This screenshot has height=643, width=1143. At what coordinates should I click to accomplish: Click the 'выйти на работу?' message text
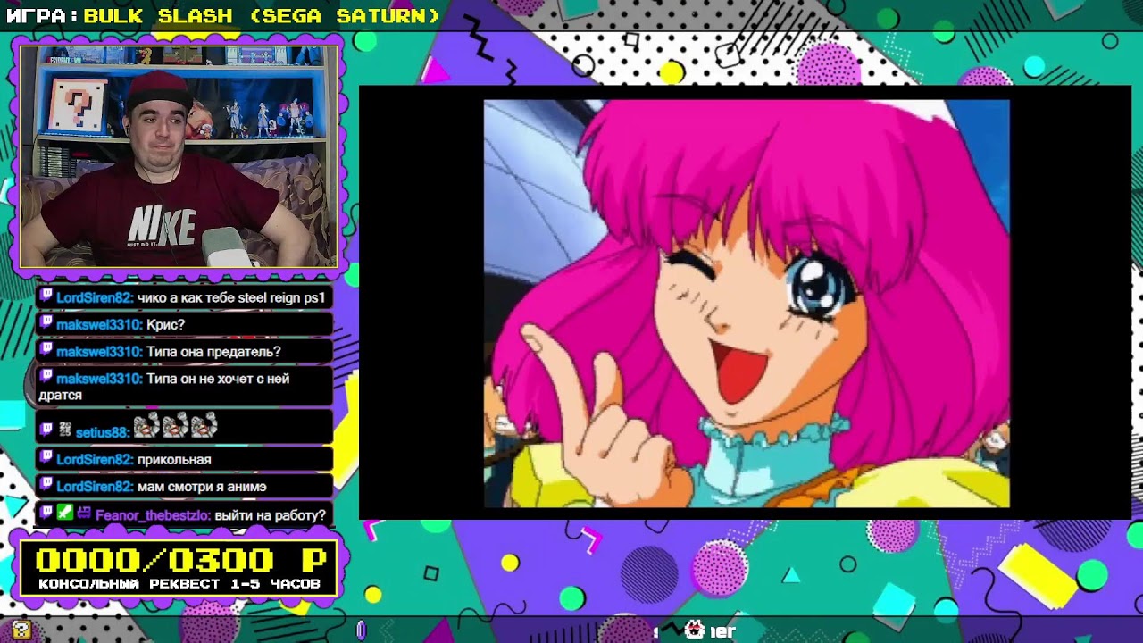(270, 515)
